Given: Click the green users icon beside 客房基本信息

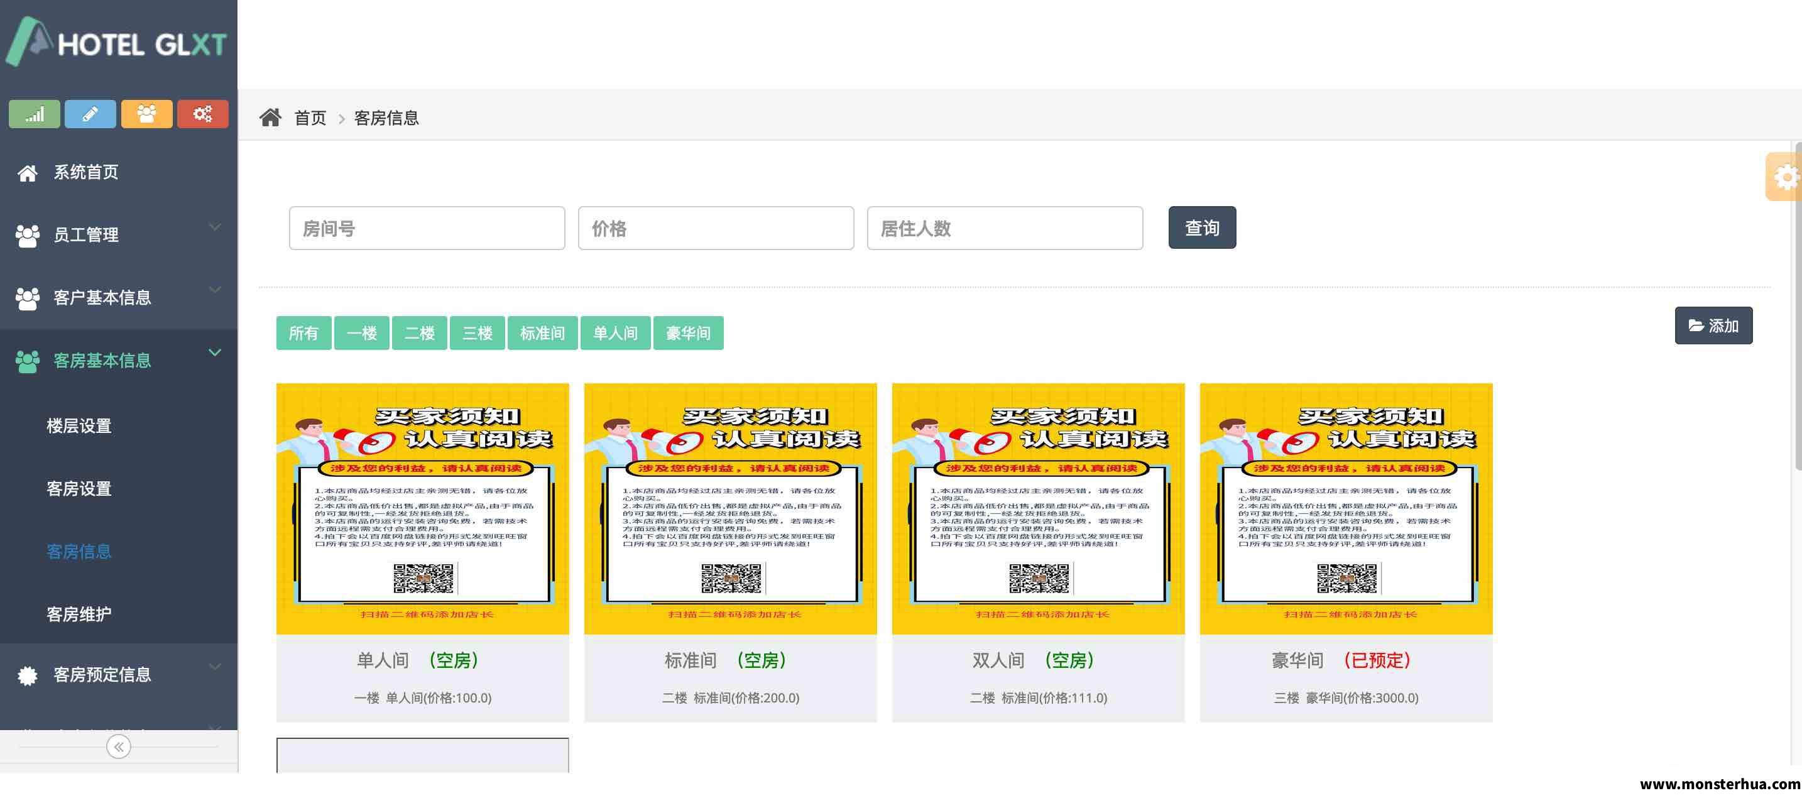Looking at the screenshot, I should [27, 362].
